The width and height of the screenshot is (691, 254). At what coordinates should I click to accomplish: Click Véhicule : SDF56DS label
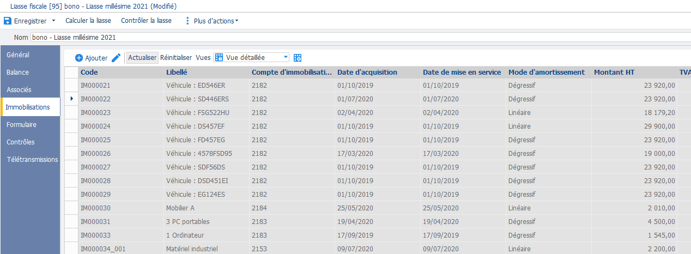195,167
